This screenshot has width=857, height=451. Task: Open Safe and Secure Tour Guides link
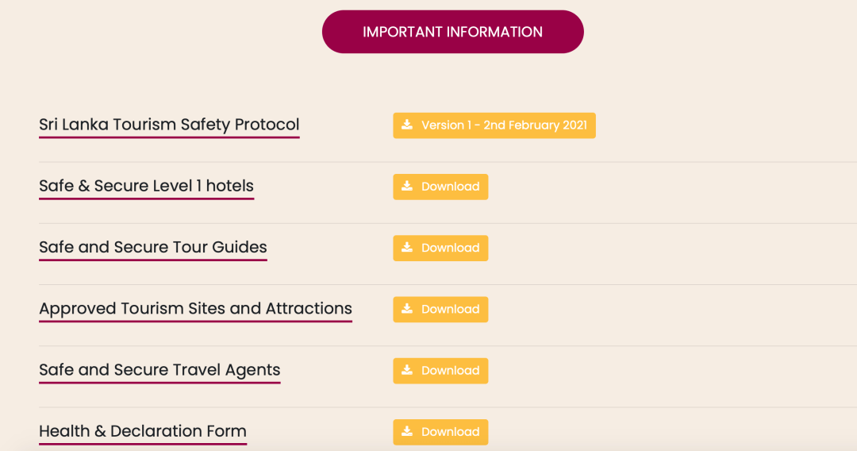pos(153,247)
